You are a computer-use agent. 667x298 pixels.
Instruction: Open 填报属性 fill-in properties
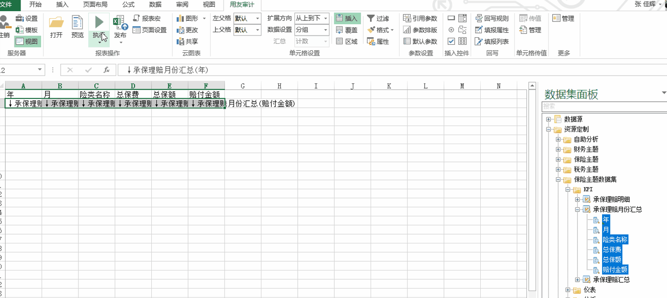(x=491, y=29)
